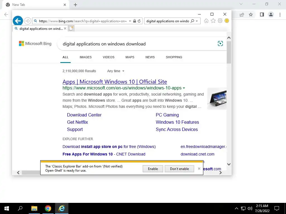
Task: Click the IE forward arrow button
Action: click(x=28, y=21)
